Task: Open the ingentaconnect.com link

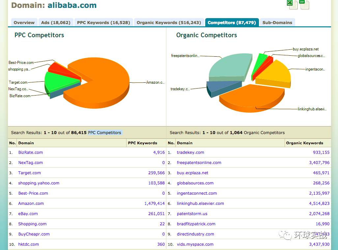Action: point(197,193)
